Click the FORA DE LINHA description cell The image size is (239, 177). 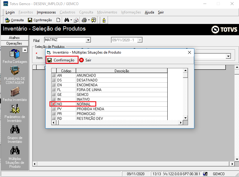(122, 90)
